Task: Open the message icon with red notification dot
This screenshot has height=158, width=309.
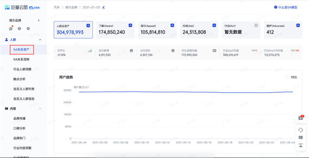Action: pyautogui.click(x=11, y=28)
